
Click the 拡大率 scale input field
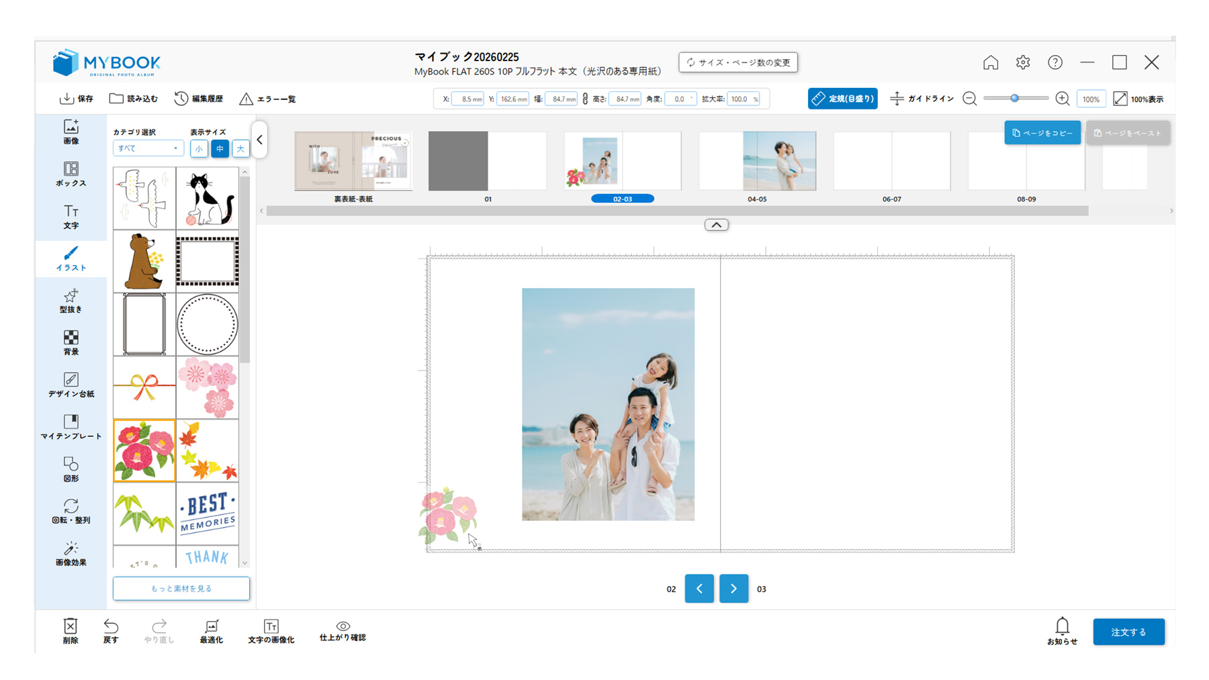coord(743,99)
